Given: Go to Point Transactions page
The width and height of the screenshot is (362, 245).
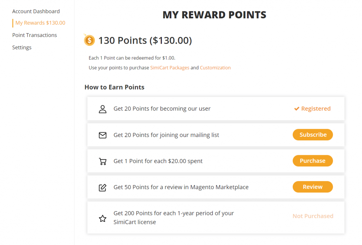Looking at the screenshot, I should tap(35, 35).
